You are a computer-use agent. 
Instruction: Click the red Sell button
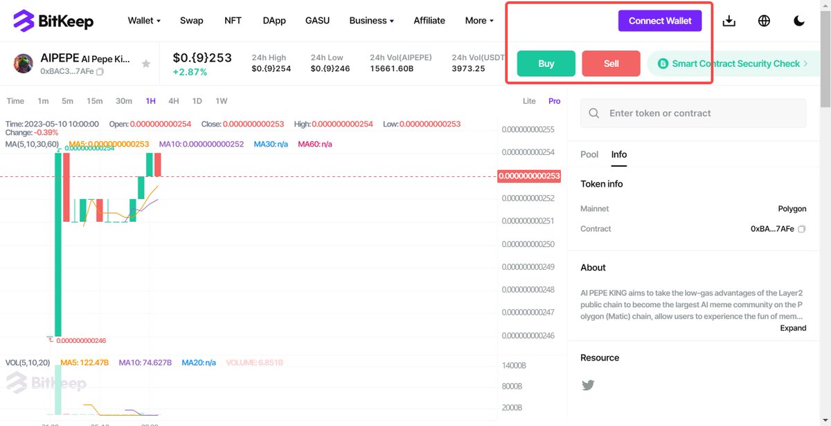tap(611, 64)
